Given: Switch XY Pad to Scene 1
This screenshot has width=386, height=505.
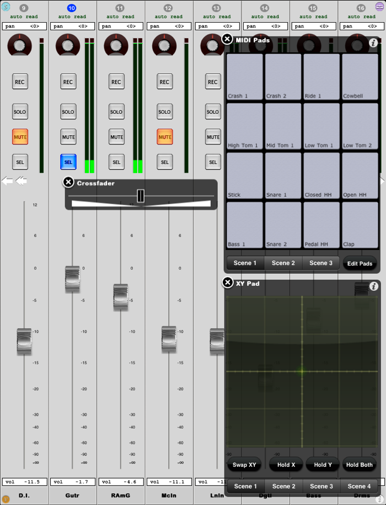Looking at the screenshot, I should [245, 486].
